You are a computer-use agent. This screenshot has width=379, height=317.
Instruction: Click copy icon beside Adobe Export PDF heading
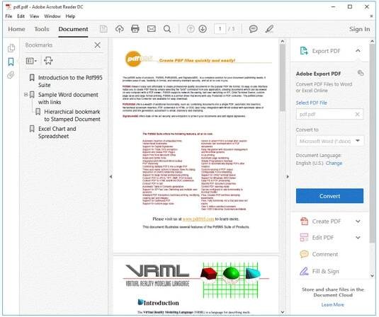click(x=361, y=73)
